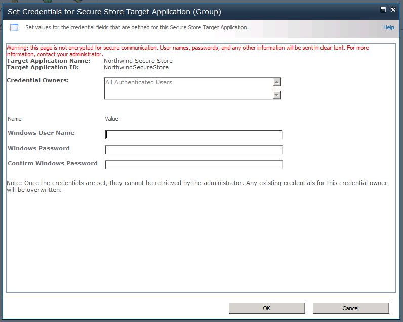Viewport: 403px width, 322px height.
Task: Click the 'Name' column header
Action: pyautogui.click(x=15, y=119)
